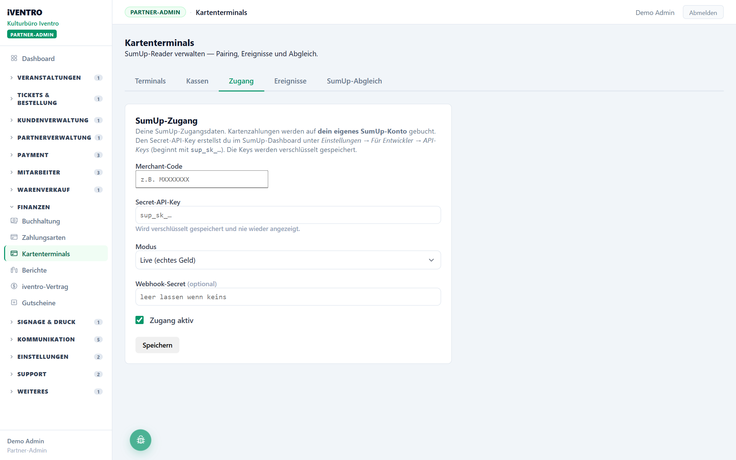This screenshot has height=460, width=736.
Task: Focus the Merchant-Code input field
Action: 202,179
